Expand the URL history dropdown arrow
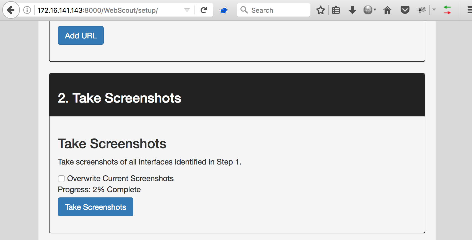The image size is (472, 240). (x=187, y=10)
